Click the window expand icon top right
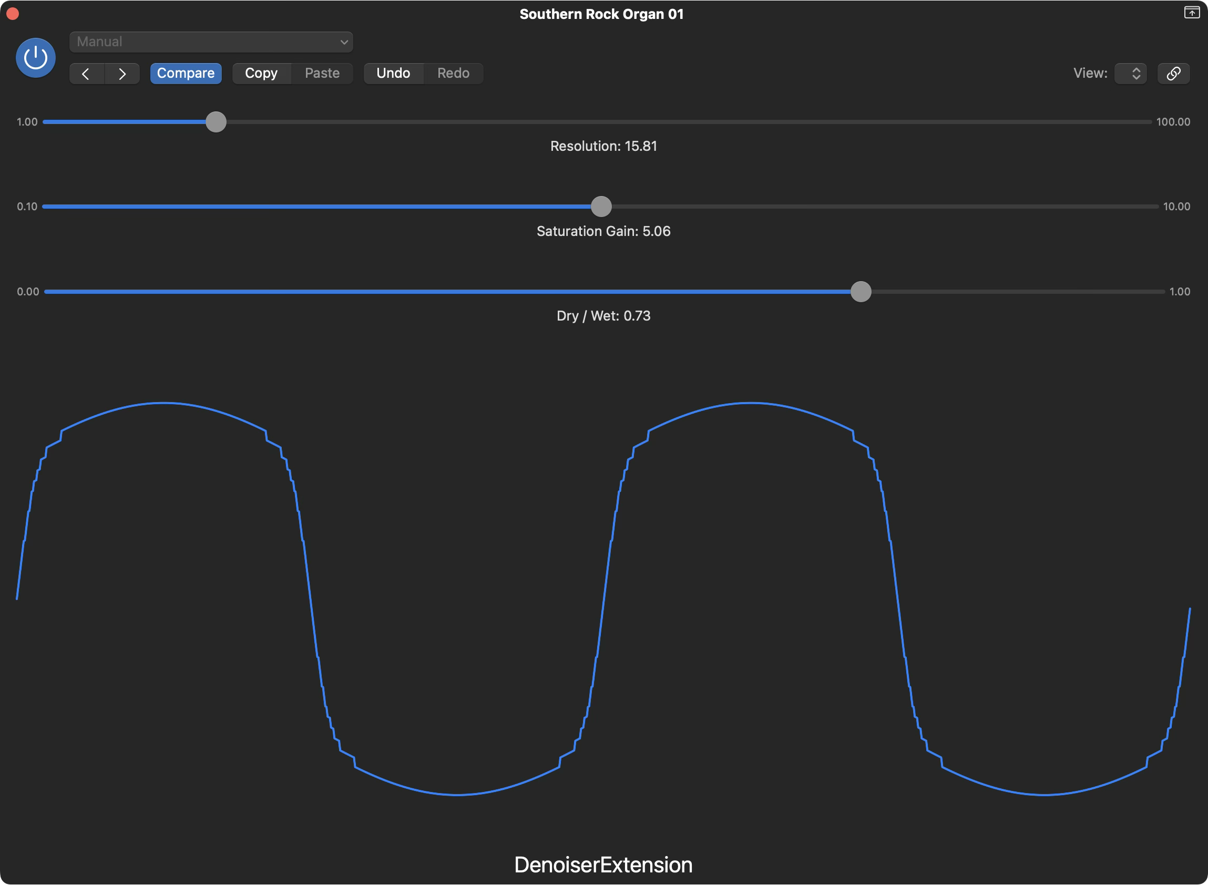The width and height of the screenshot is (1208, 885). [1191, 12]
